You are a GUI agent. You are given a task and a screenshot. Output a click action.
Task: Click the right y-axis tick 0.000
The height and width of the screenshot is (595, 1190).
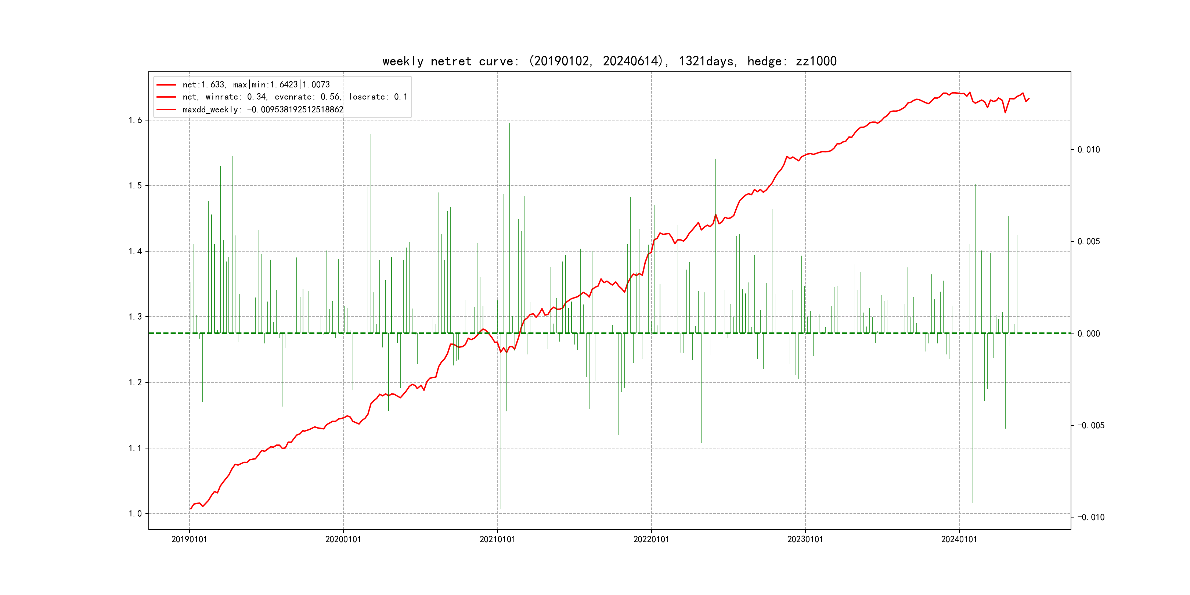[1088, 333]
